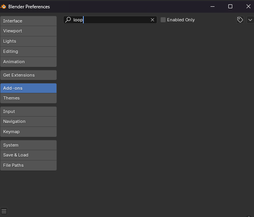This screenshot has height=217, width=254.
Task: Open the Themes section
Action: coord(28,98)
